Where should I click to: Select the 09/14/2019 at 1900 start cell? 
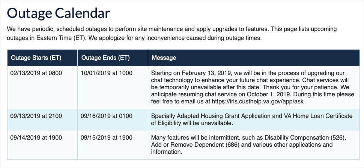click(36, 138)
